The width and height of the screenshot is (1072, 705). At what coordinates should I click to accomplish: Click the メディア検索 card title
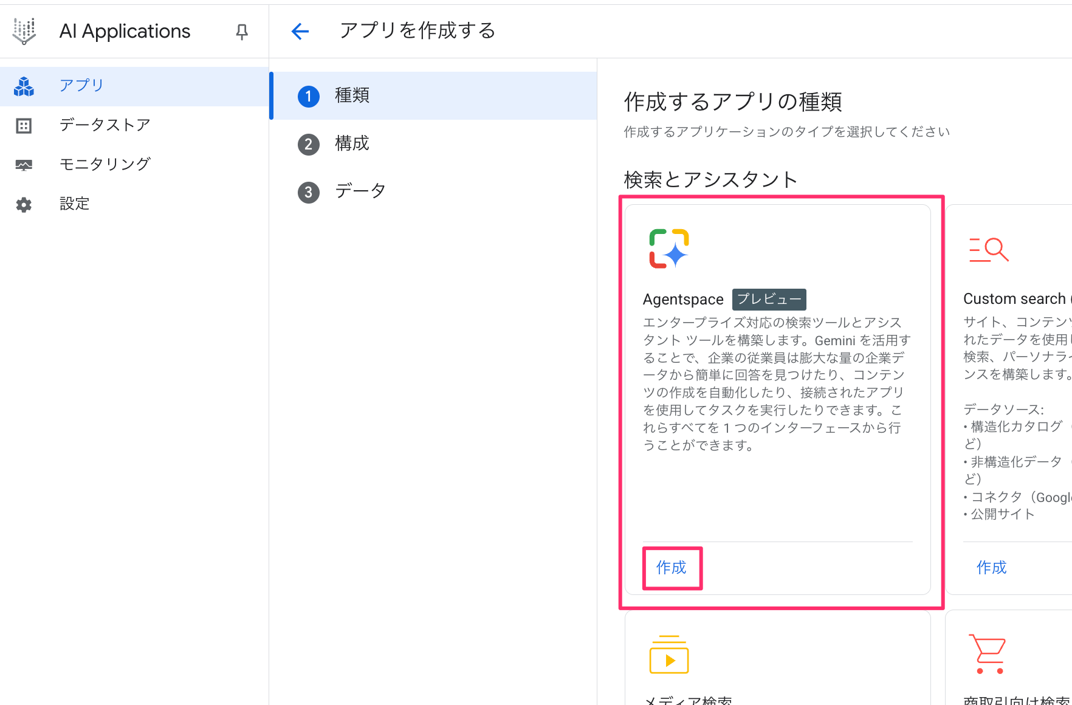(687, 700)
